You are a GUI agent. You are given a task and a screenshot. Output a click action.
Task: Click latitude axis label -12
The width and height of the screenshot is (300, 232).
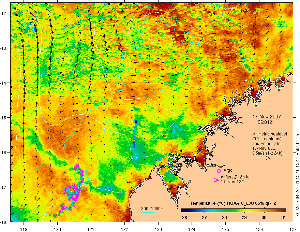pos(4,13)
